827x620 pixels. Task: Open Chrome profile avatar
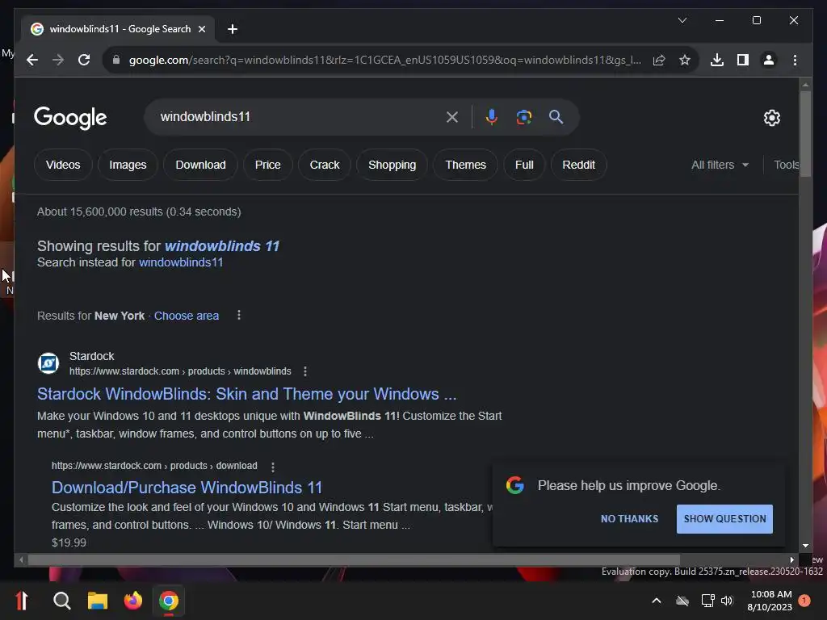coord(769,60)
